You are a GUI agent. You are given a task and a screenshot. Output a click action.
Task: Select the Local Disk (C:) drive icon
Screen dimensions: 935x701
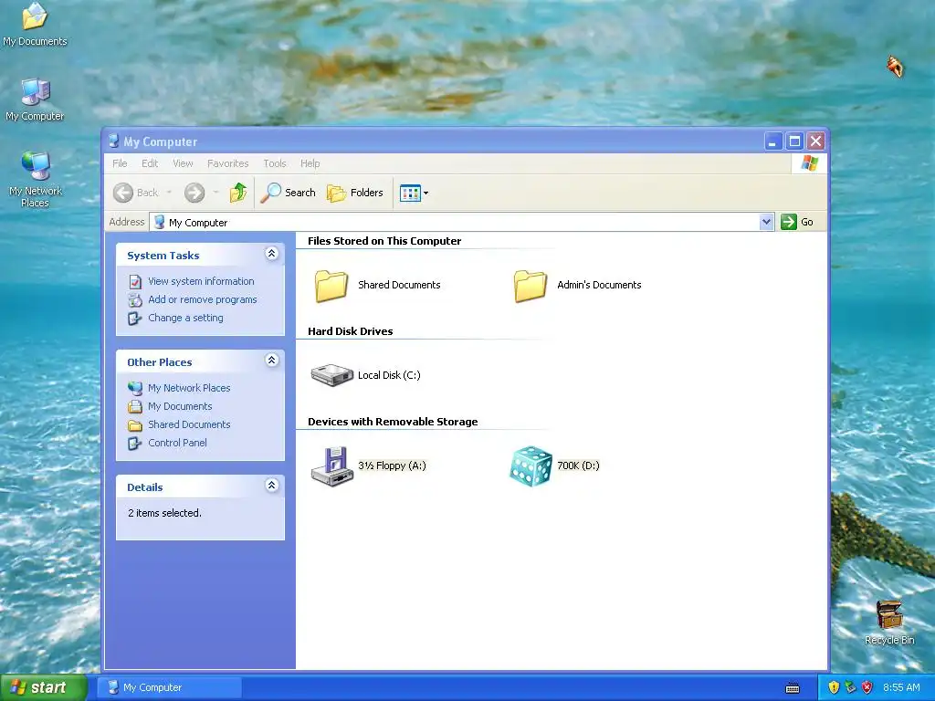pyautogui.click(x=332, y=375)
